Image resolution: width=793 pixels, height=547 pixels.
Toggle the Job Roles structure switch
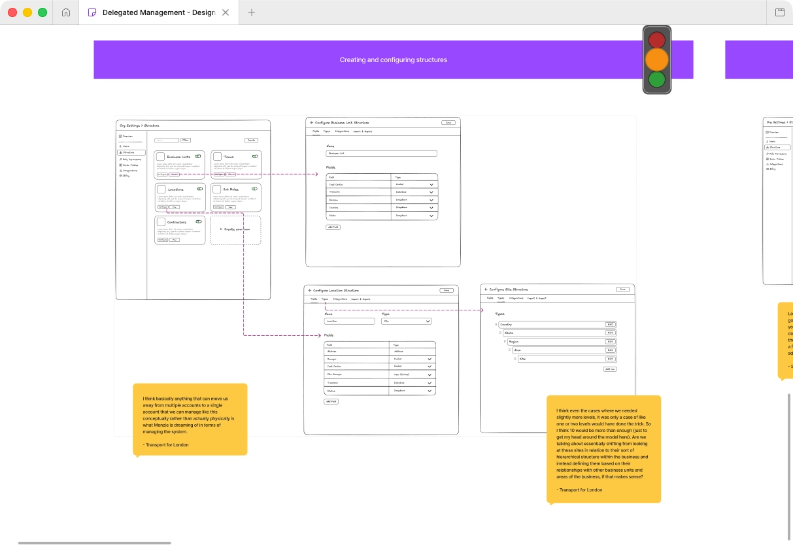pos(255,189)
